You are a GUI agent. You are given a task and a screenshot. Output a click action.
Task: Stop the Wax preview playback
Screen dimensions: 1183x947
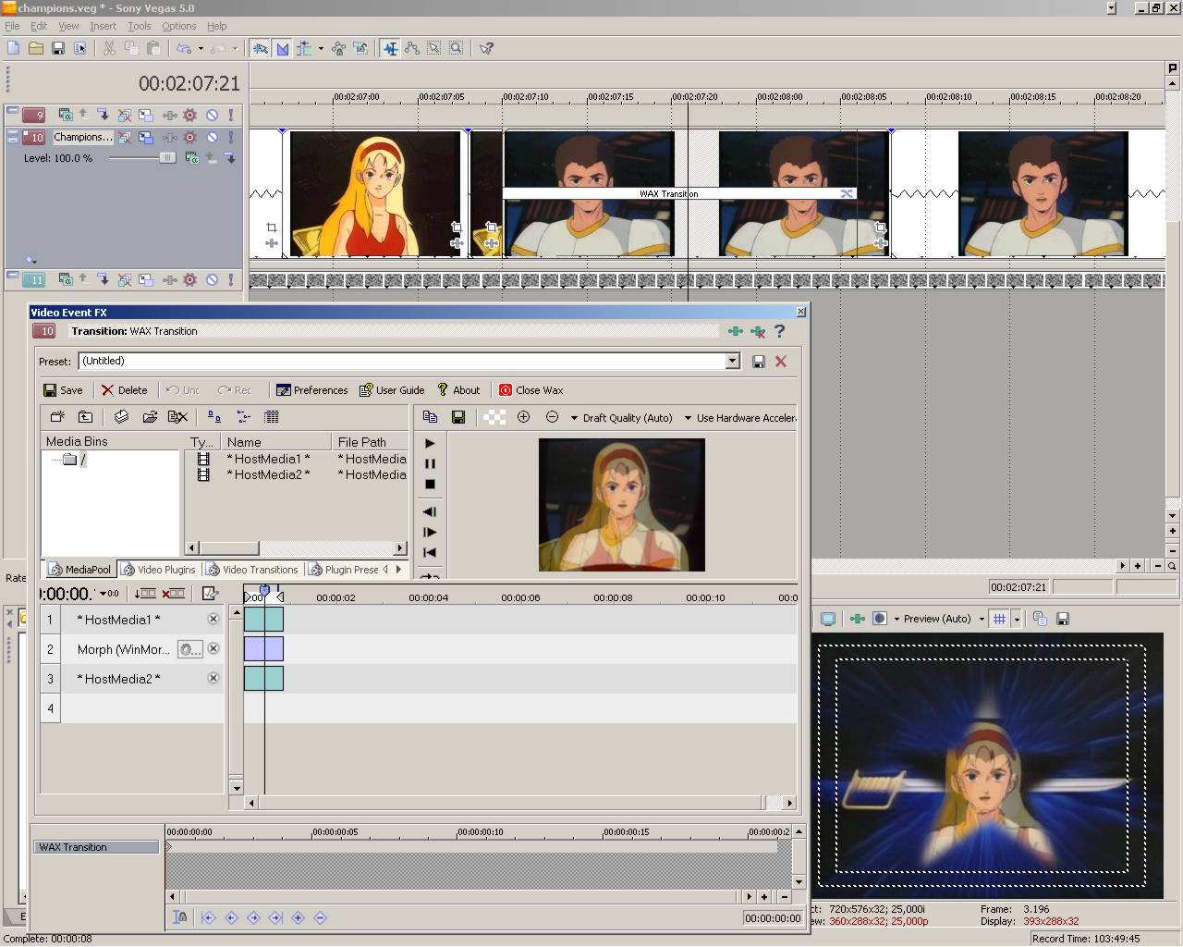[430, 484]
